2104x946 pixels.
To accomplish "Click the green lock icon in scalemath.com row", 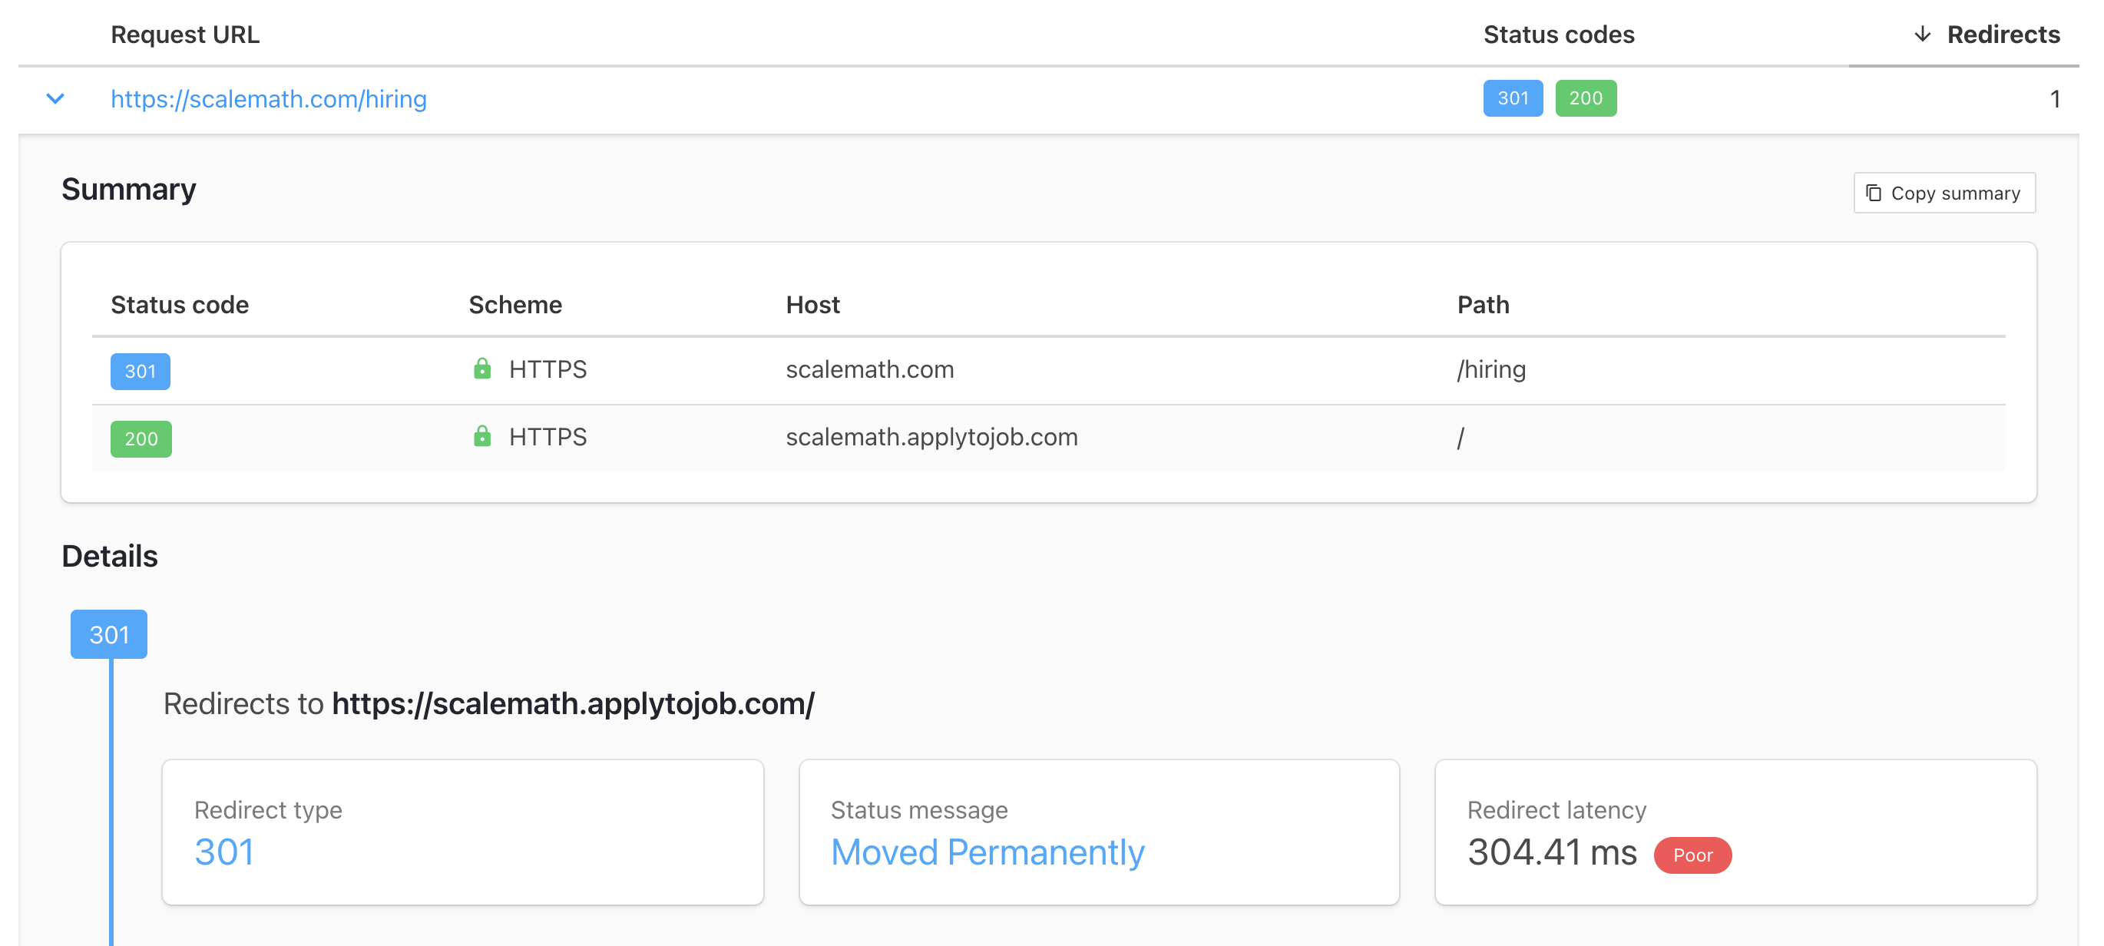I will [x=483, y=369].
